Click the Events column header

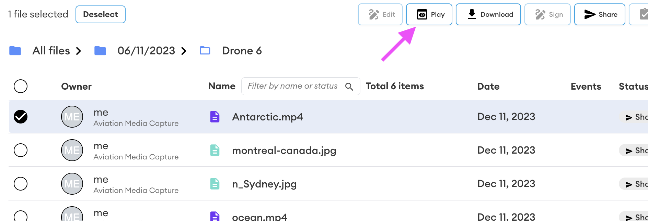(586, 87)
